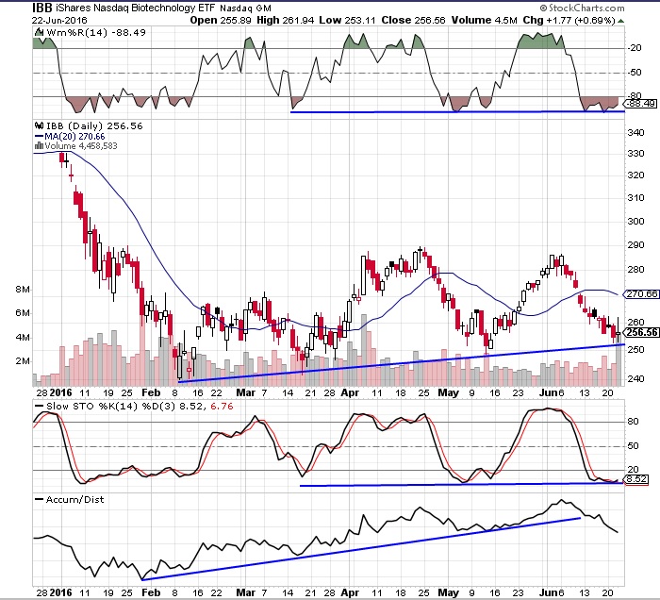Click the Chg +1.77 (+0.69%) value
The width and height of the screenshot is (660, 600).
tap(569, 20)
